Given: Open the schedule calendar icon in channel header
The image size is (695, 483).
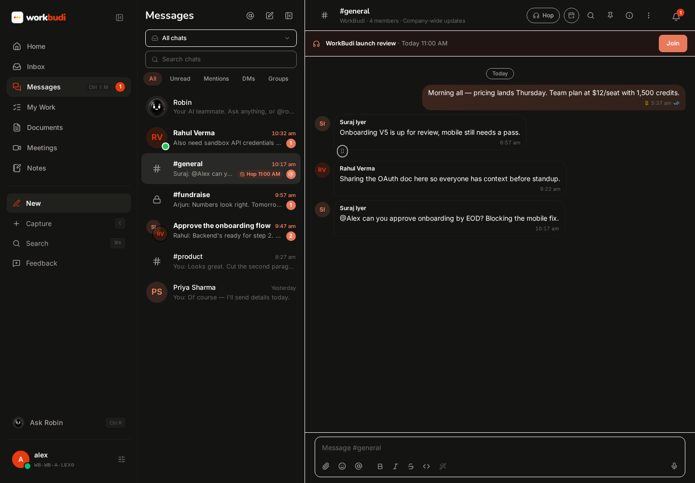Looking at the screenshot, I should coord(571,15).
